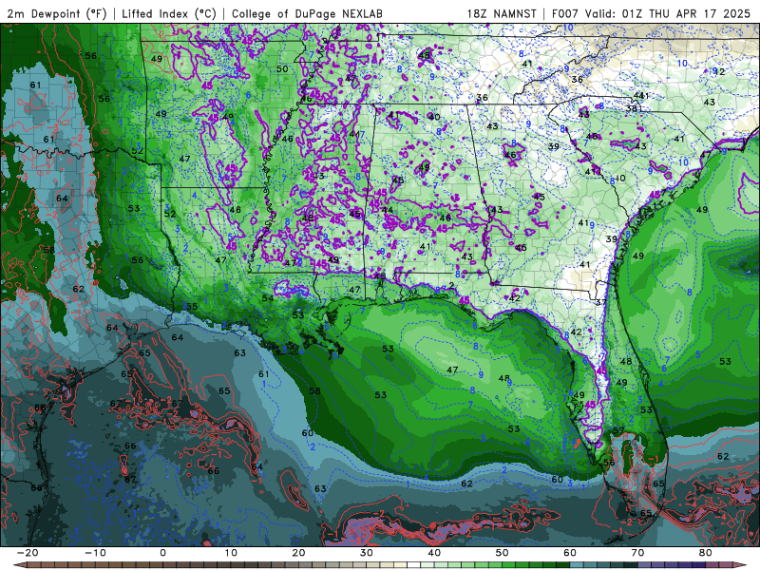Image resolution: width=760 pixels, height=570 pixels.
Task: Click the '80' label on the color scale
Action: (706, 553)
